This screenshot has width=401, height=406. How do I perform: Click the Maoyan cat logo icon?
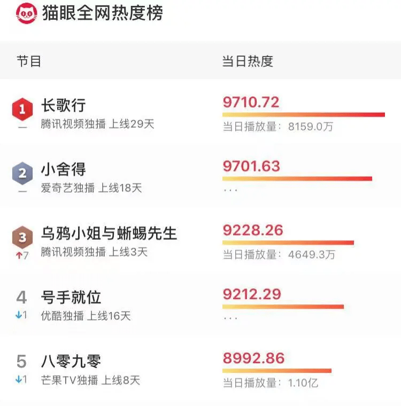[26, 13]
